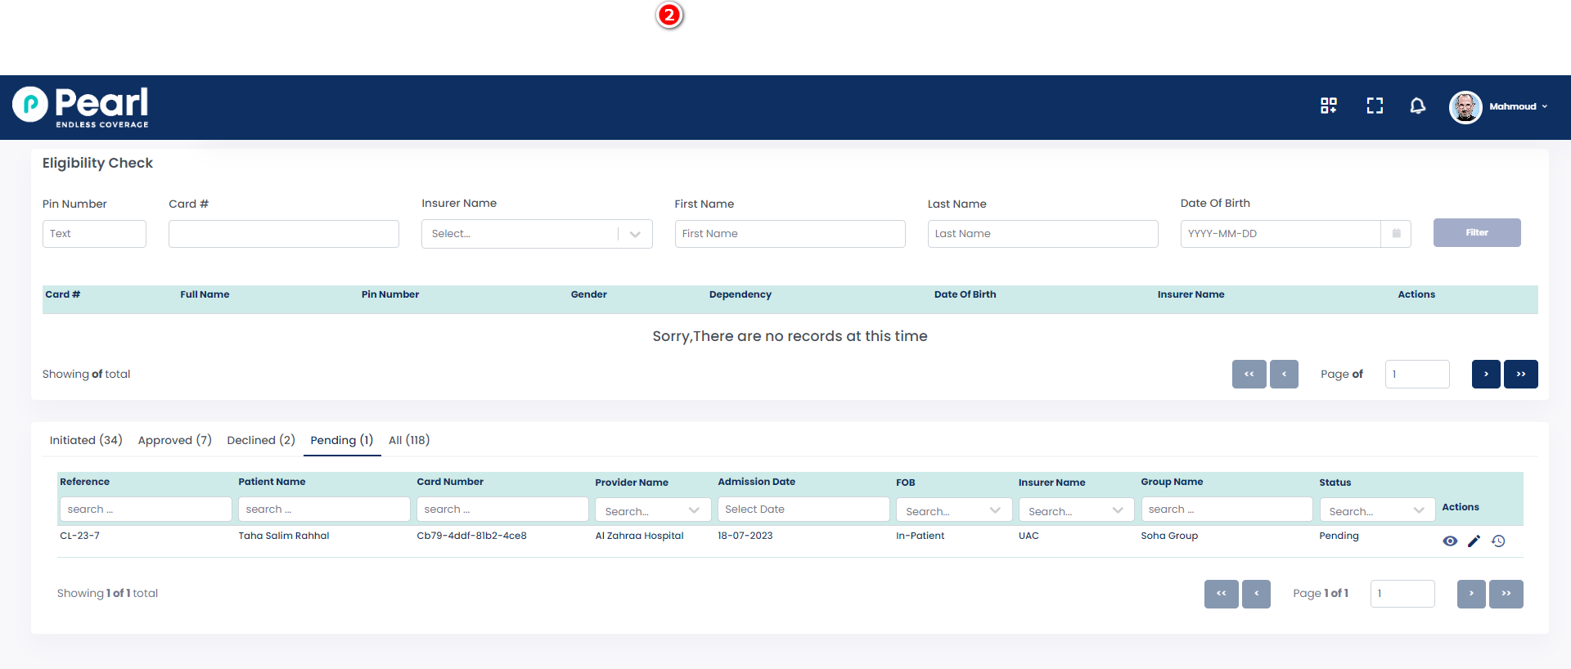
Task: Open history for claim CL-23-7
Action: tap(1498, 541)
